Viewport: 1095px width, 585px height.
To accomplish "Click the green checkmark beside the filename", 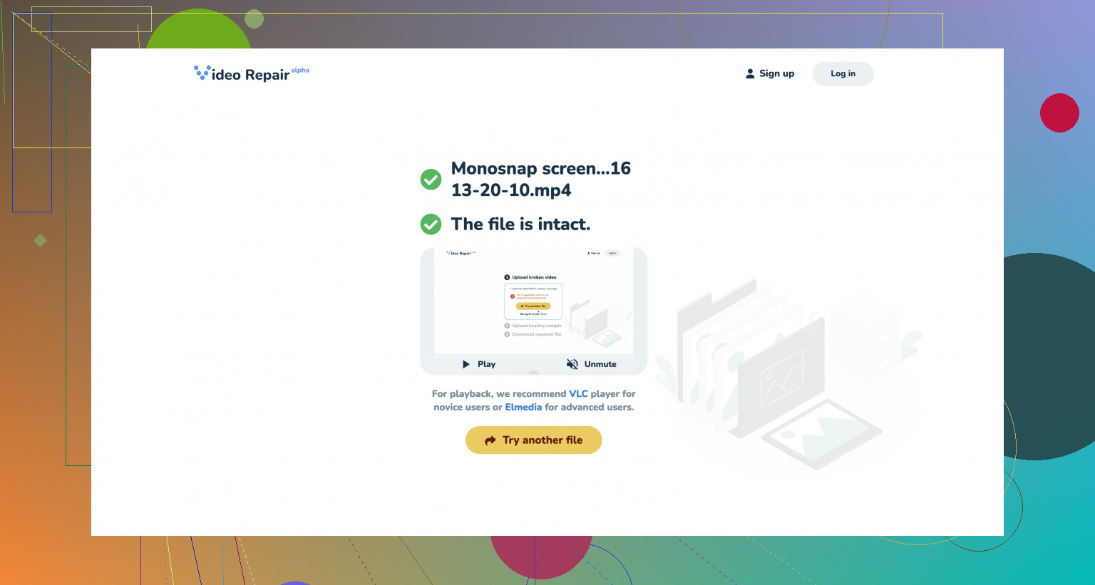I will coord(431,180).
